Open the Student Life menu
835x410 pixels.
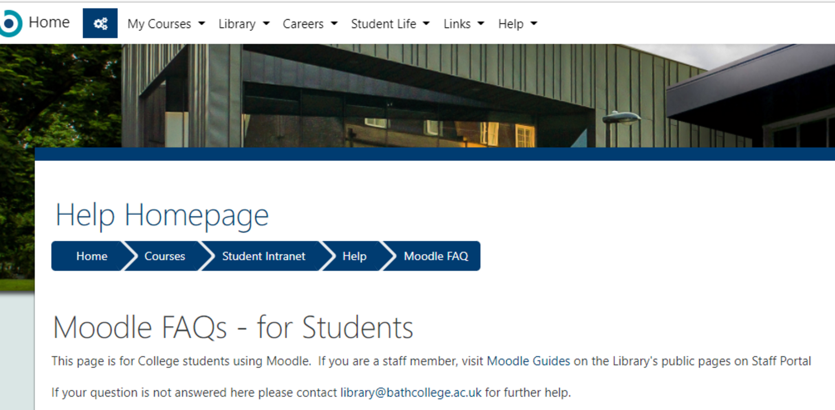coord(390,24)
